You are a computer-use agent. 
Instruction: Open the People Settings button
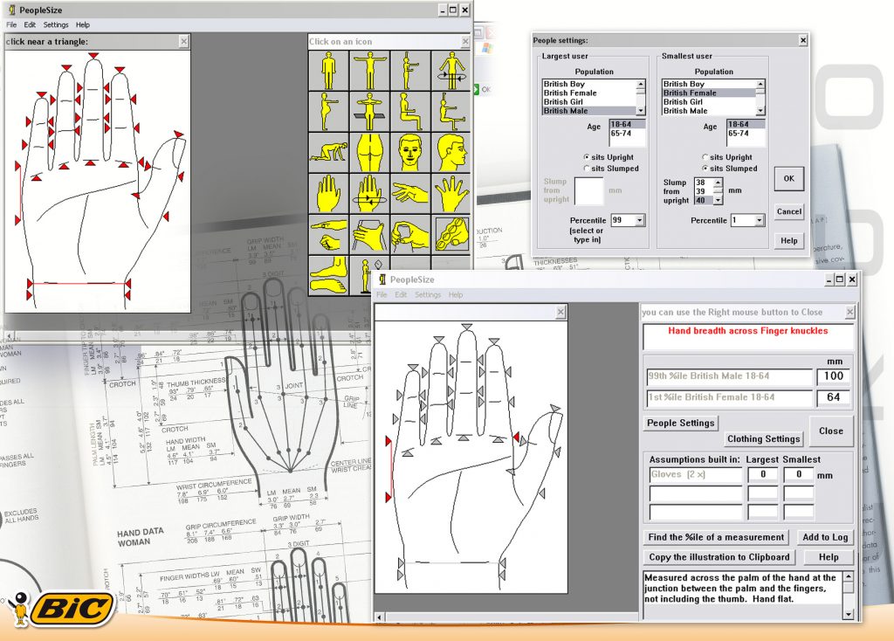[x=680, y=424]
